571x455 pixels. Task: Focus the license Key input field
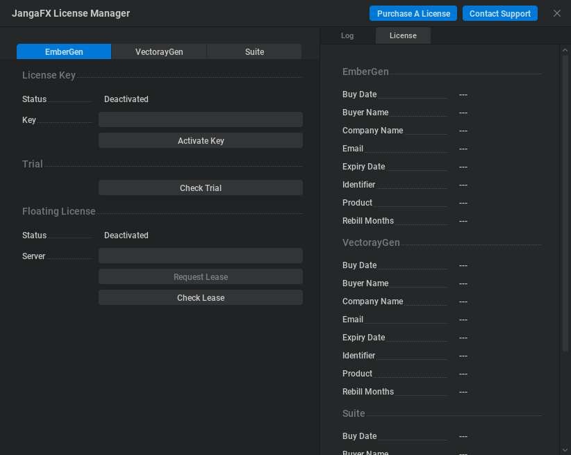201,120
